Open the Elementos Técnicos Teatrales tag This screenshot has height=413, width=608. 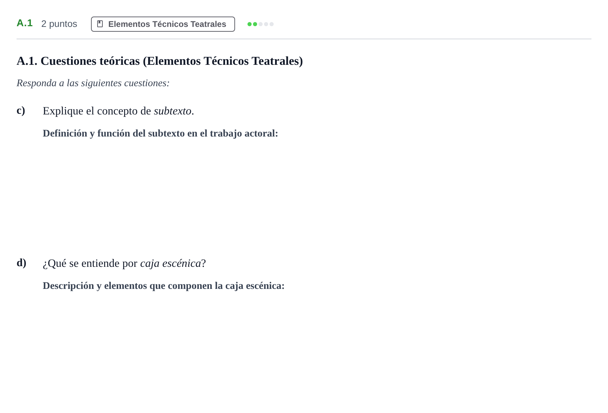coord(163,24)
